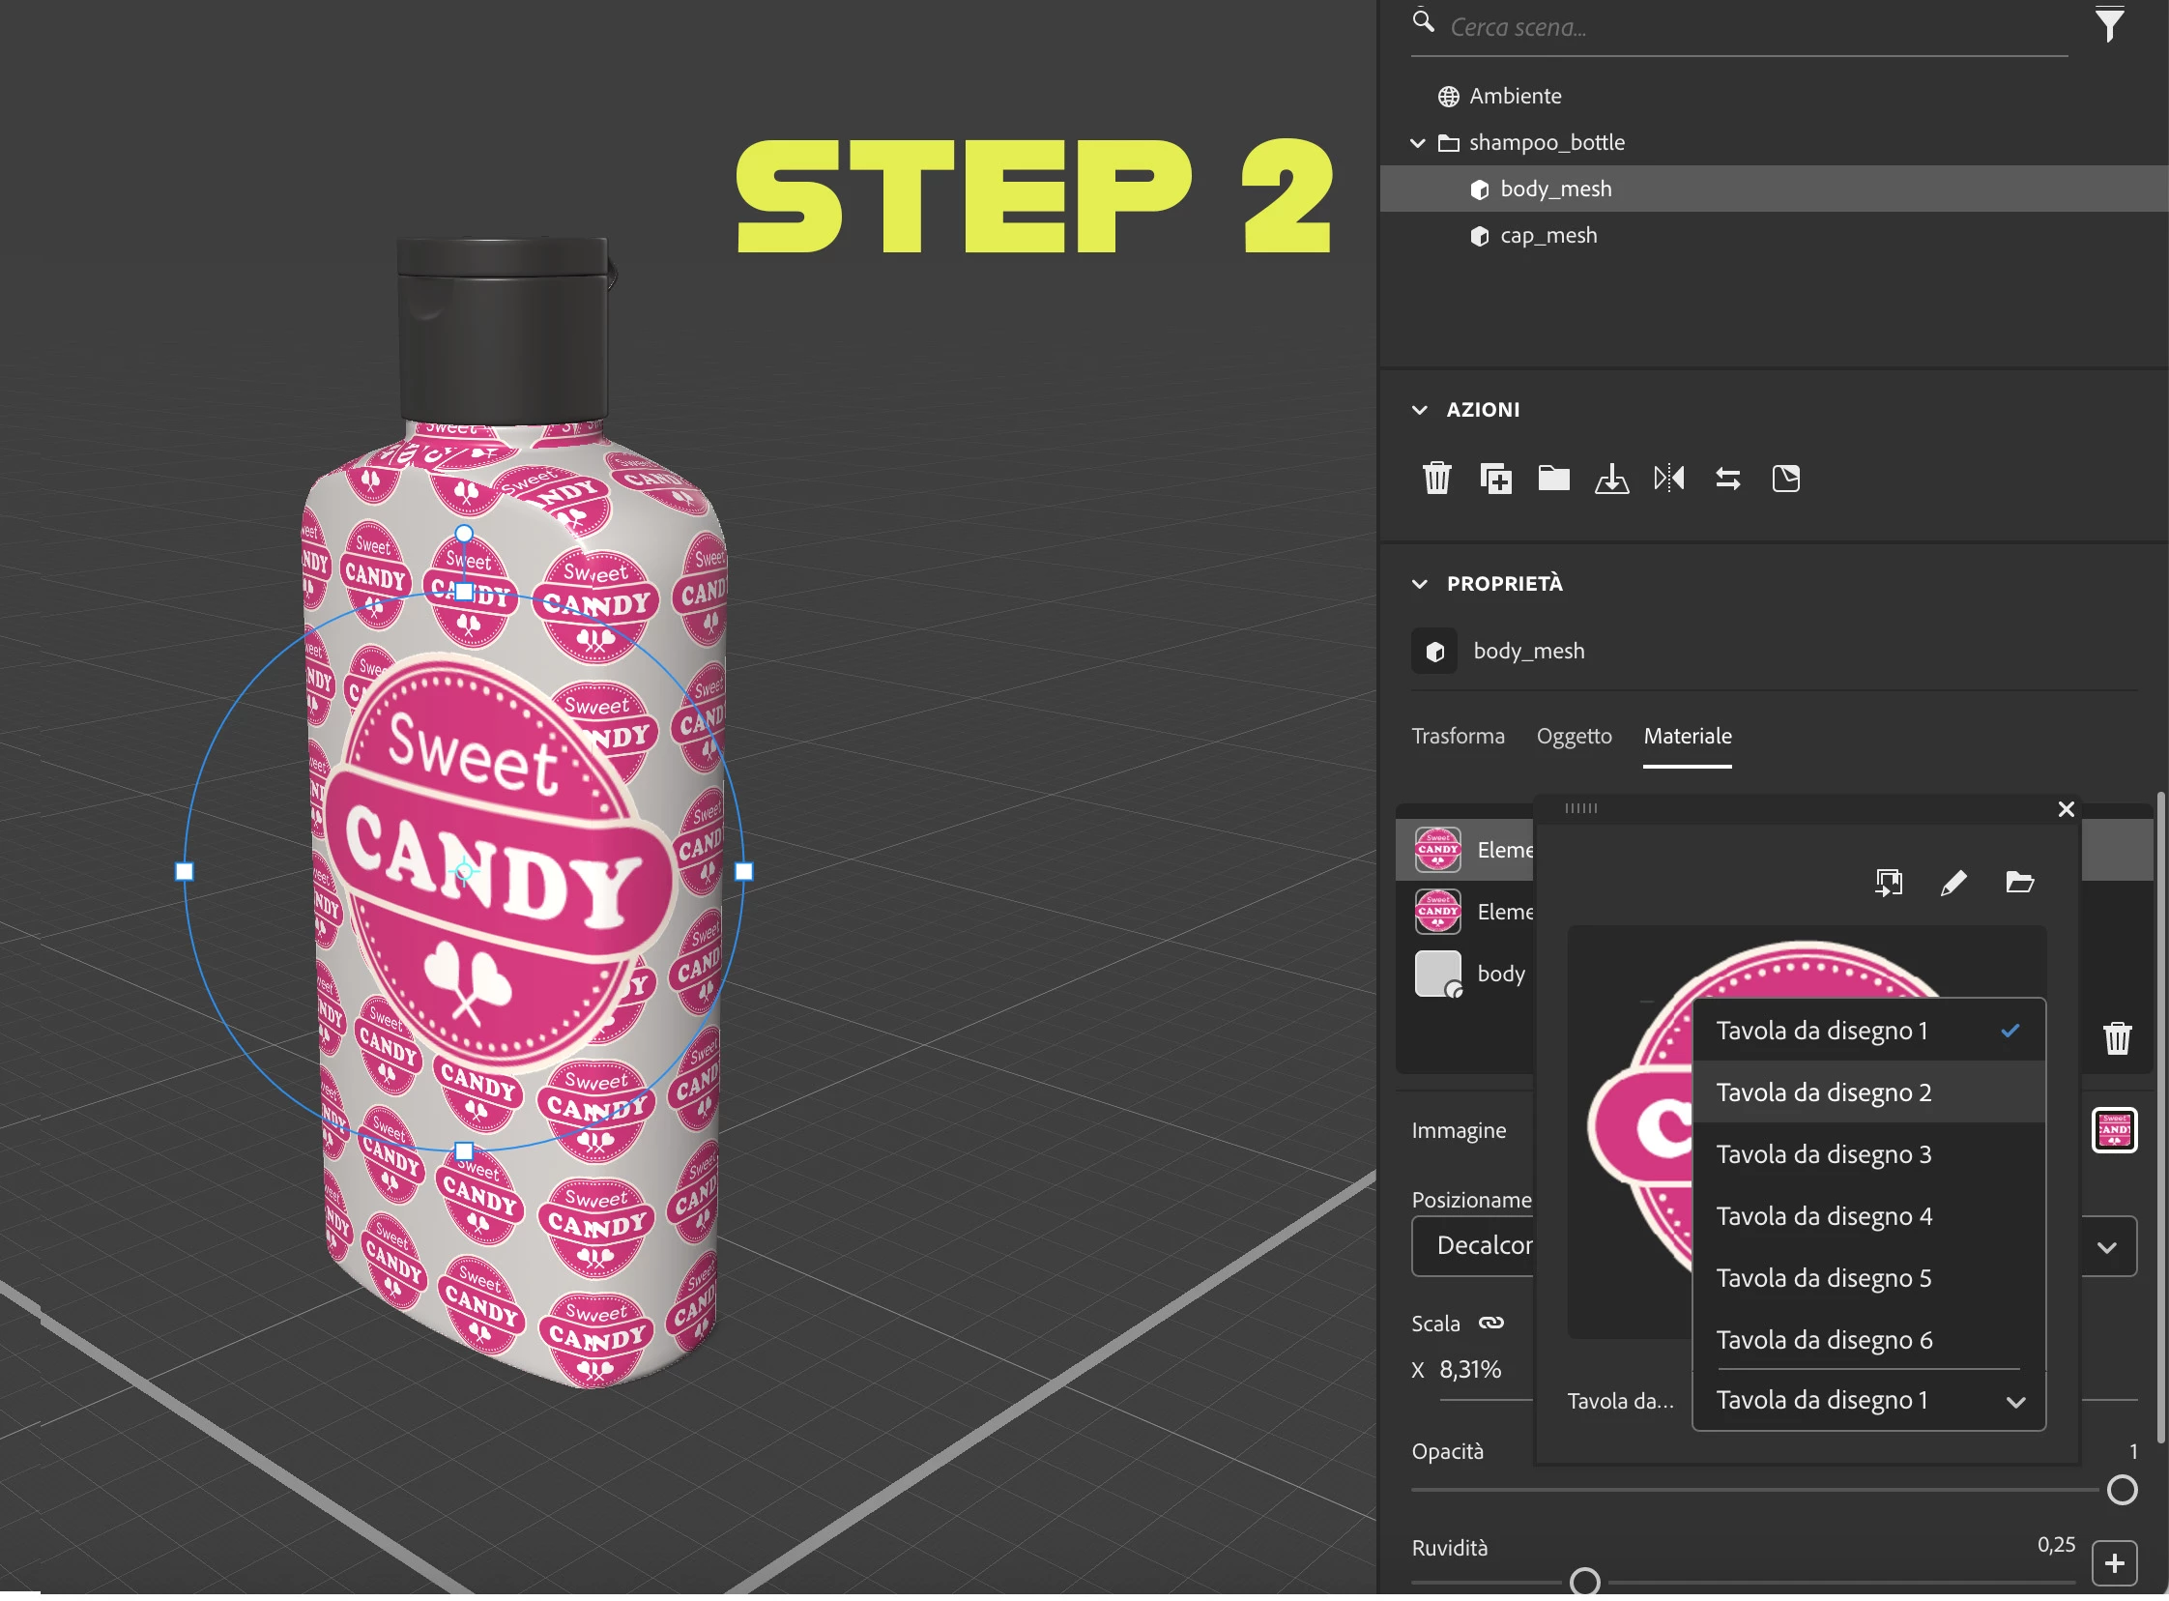2169x1601 pixels.
Task: Click the pencil edit icon in popup
Action: pos(1953,884)
